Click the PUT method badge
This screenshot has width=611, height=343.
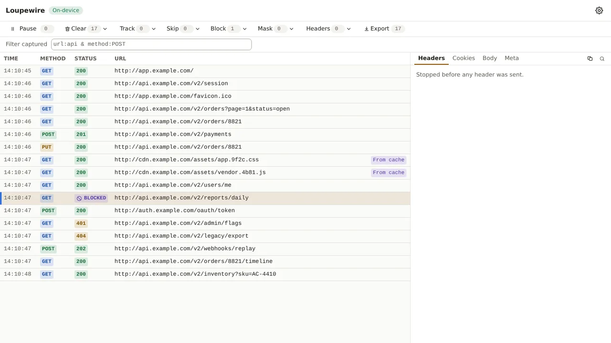(x=47, y=147)
